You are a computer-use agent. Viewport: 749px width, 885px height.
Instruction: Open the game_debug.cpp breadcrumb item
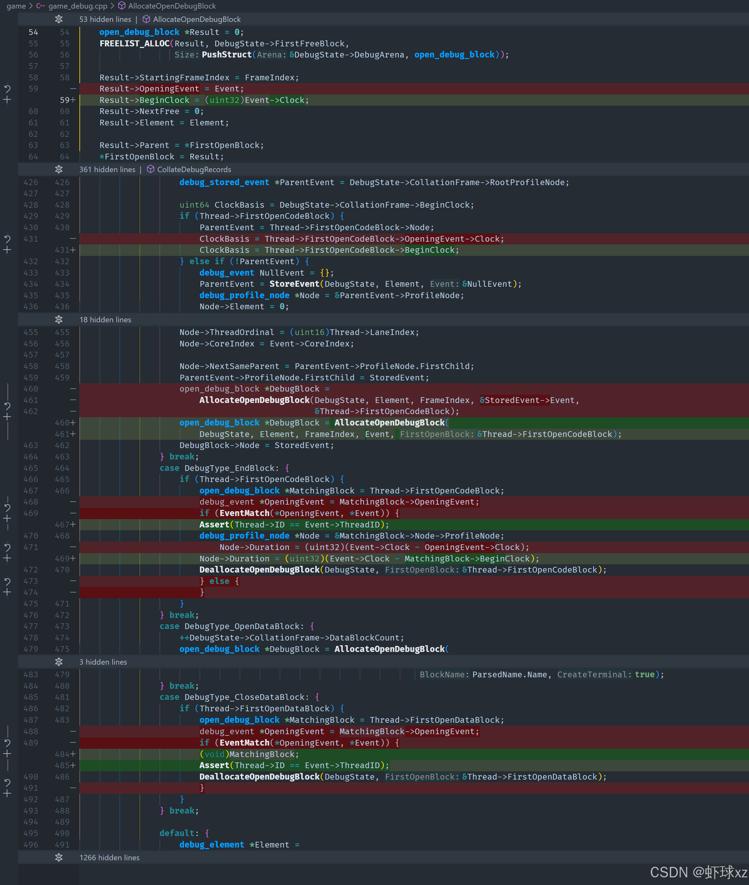[77, 6]
